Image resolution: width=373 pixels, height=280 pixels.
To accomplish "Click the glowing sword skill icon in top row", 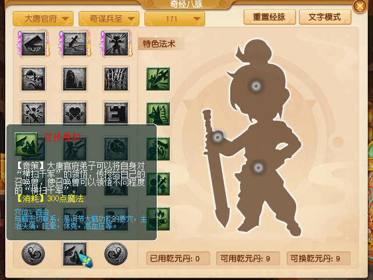I will point(75,44).
